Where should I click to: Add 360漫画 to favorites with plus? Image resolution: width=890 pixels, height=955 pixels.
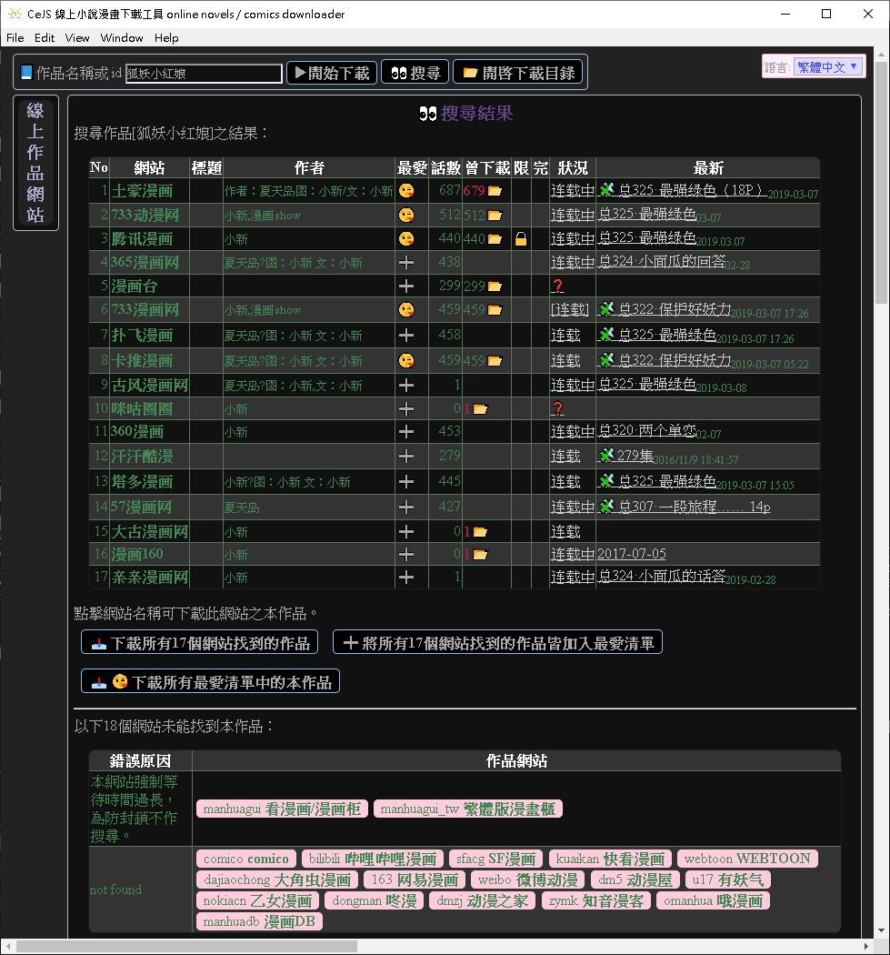406,432
